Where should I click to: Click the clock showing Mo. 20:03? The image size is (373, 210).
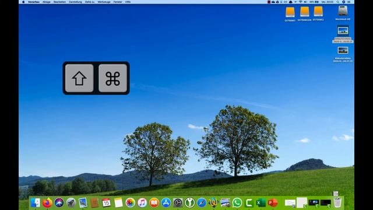328,2
